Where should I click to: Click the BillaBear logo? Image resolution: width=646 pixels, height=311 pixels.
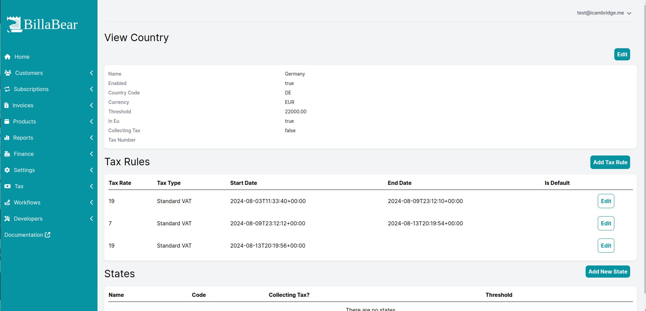(x=42, y=24)
